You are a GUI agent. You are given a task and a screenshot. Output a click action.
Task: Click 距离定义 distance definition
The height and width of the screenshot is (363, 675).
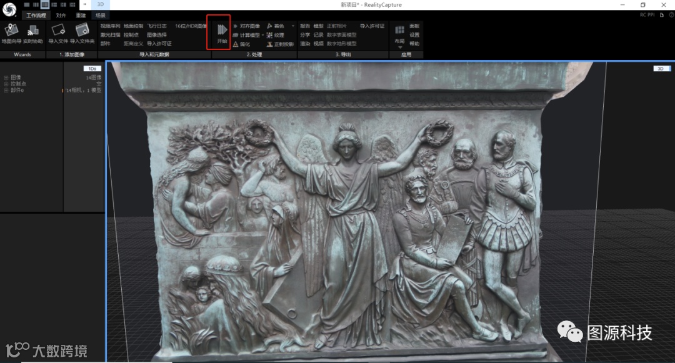134,44
